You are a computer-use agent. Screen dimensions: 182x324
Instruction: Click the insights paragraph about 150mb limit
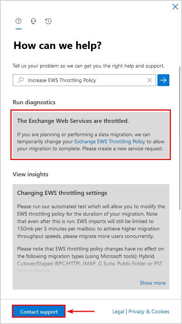point(90,221)
